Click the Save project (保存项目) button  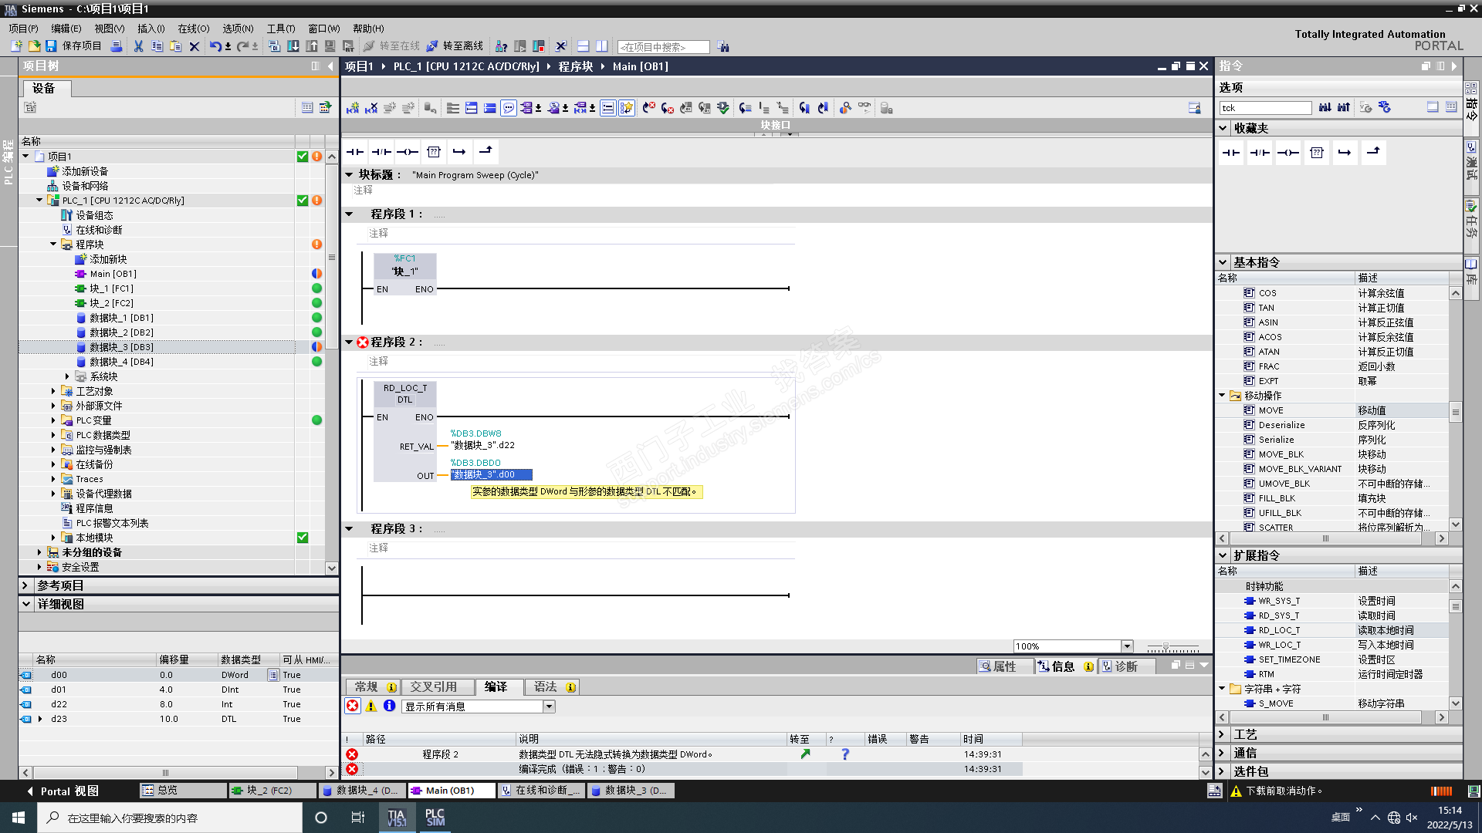pyautogui.click(x=73, y=46)
